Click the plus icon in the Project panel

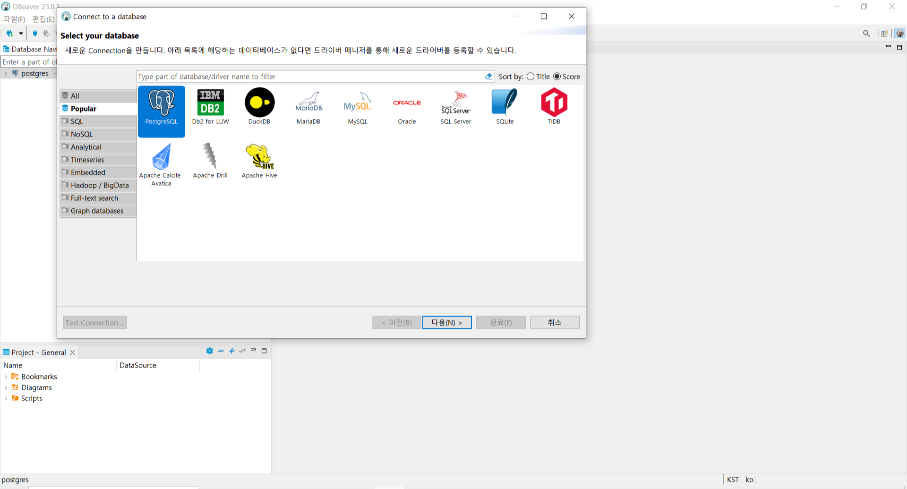(231, 351)
